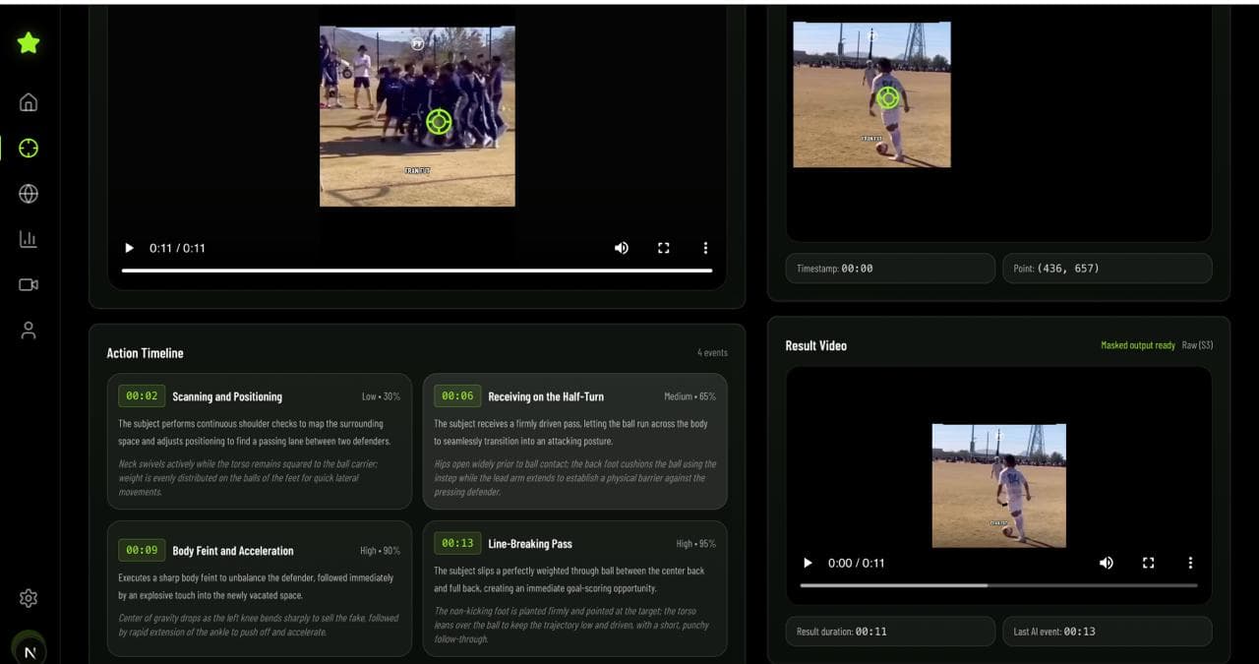Play the Result Video

click(x=808, y=563)
